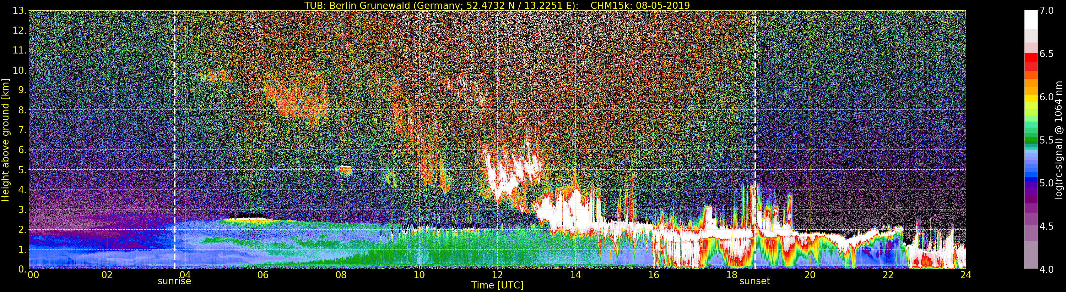Click the "24" time axis tick label

tap(966, 275)
